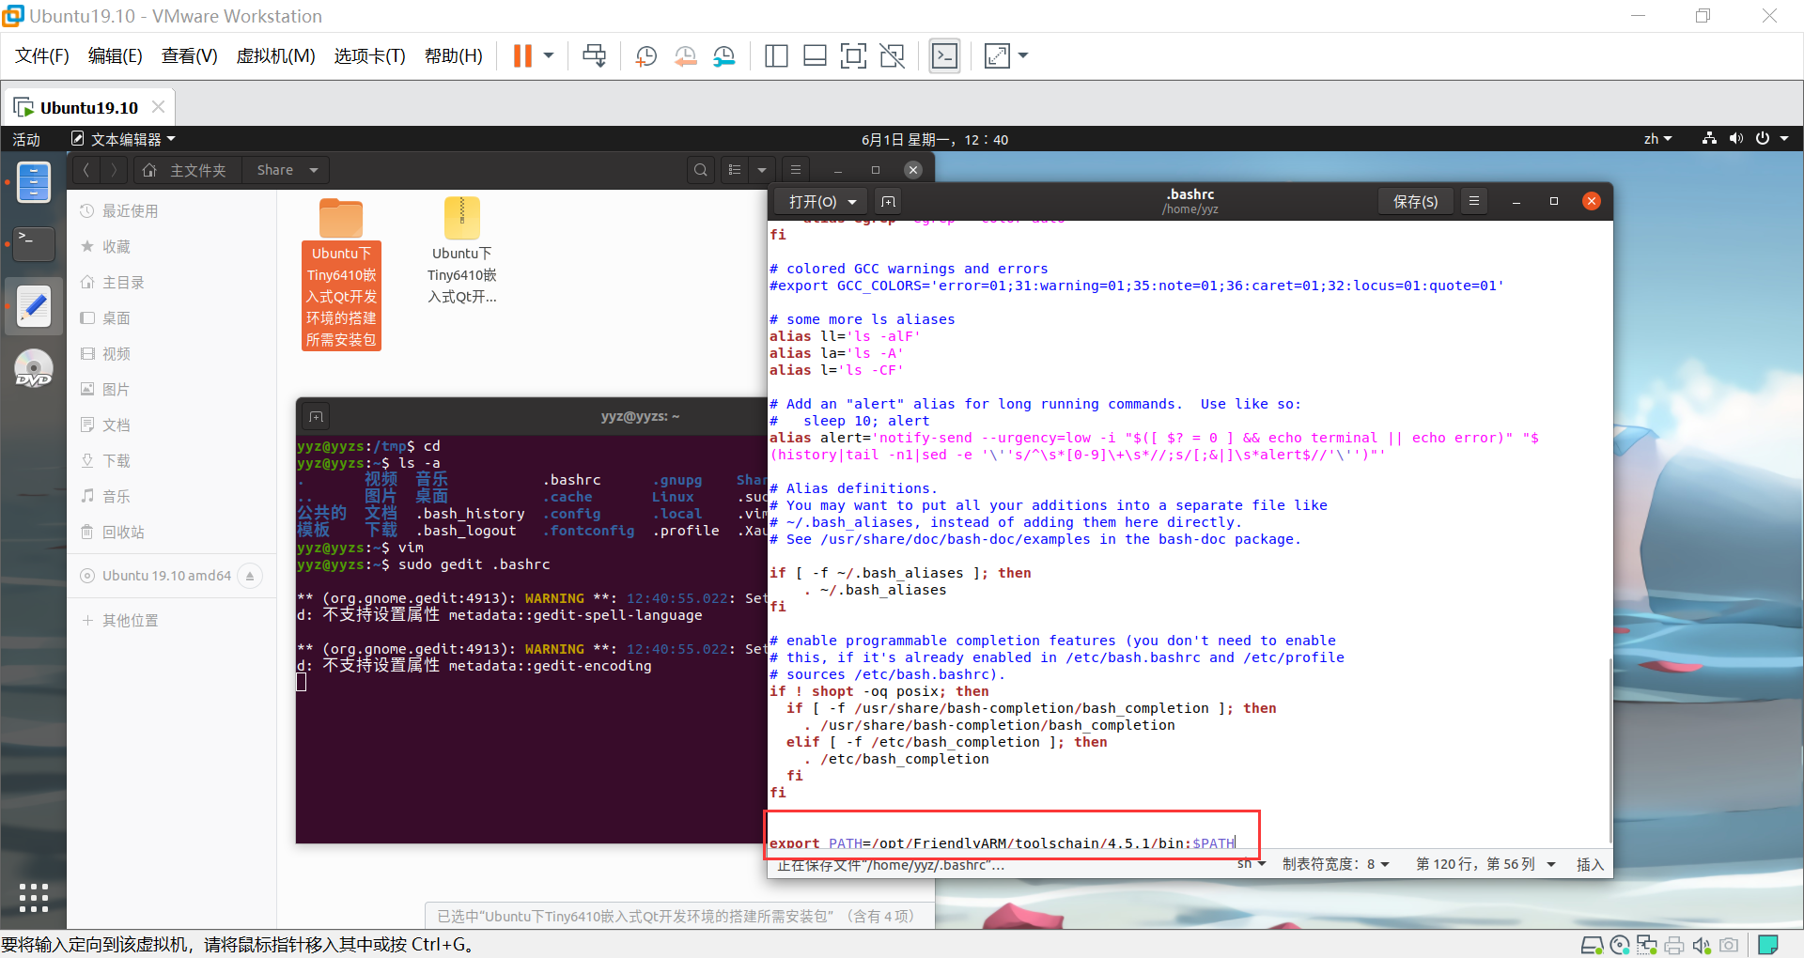This screenshot has width=1804, height=958.
Task: Open the 虚拟机(M) menu
Action: pos(275,55)
